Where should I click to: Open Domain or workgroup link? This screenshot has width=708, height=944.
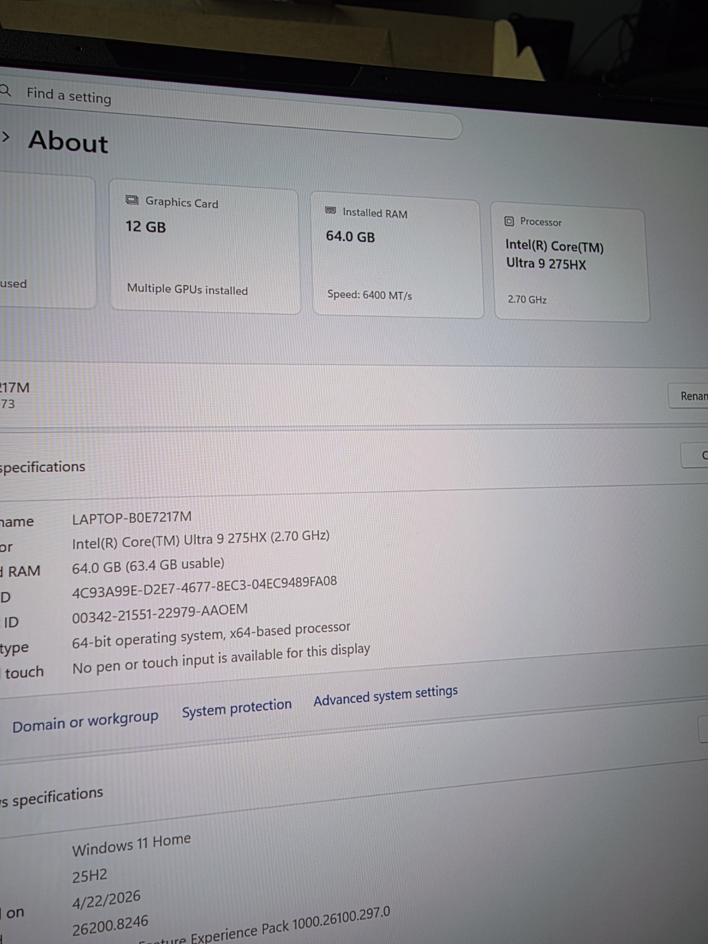click(x=86, y=722)
